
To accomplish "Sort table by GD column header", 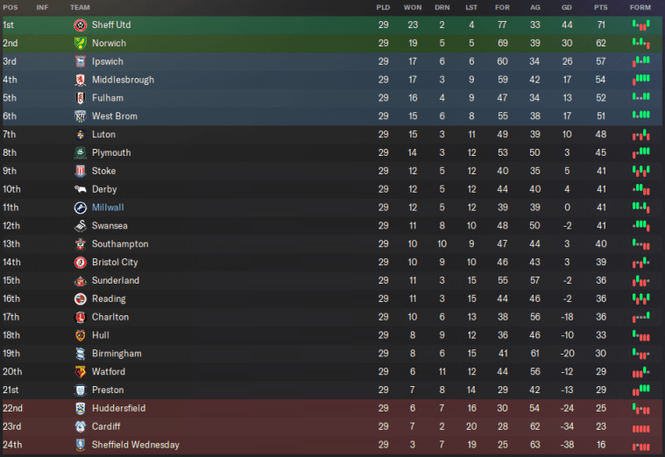I will click(x=567, y=7).
